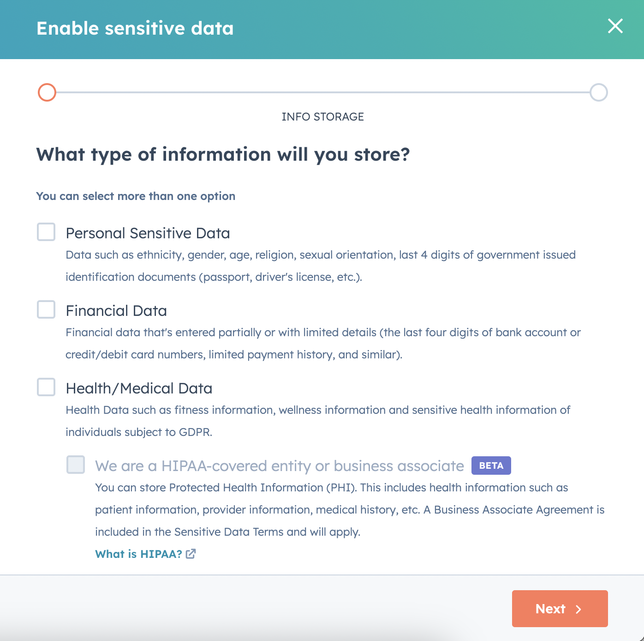644x641 pixels.
Task: Click the BETA badge next to HIPAA option
Action: pos(491,466)
